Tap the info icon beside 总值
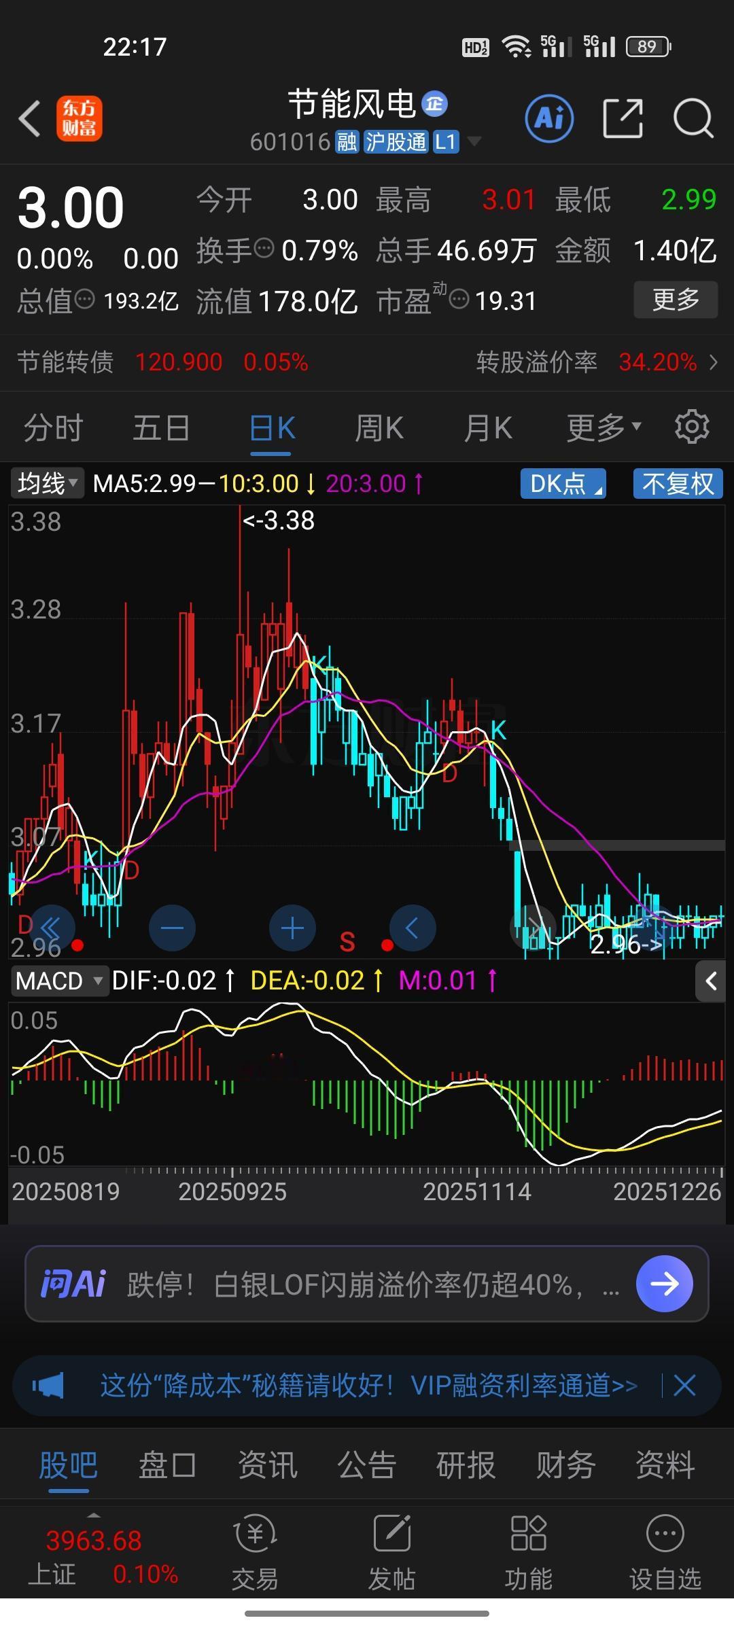Image resolution: width=734 pixels, height=1631 pixels. click(85, 298)
